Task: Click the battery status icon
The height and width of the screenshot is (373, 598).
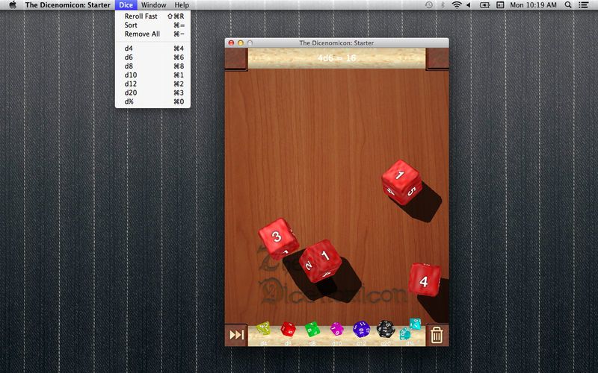Action: click(484, 5)
